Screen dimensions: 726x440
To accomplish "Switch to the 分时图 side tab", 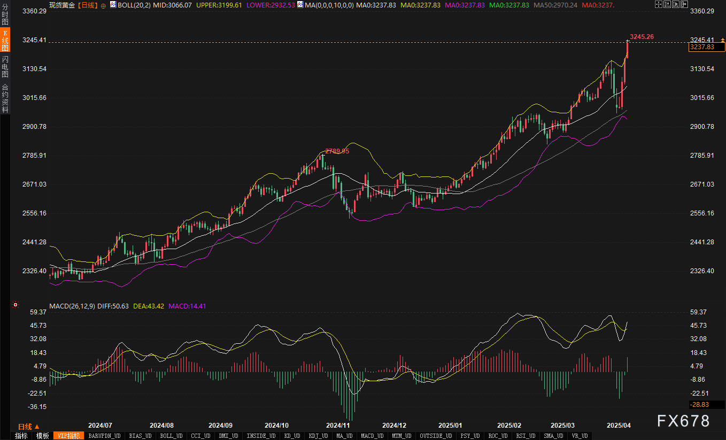I will (5, 16).
